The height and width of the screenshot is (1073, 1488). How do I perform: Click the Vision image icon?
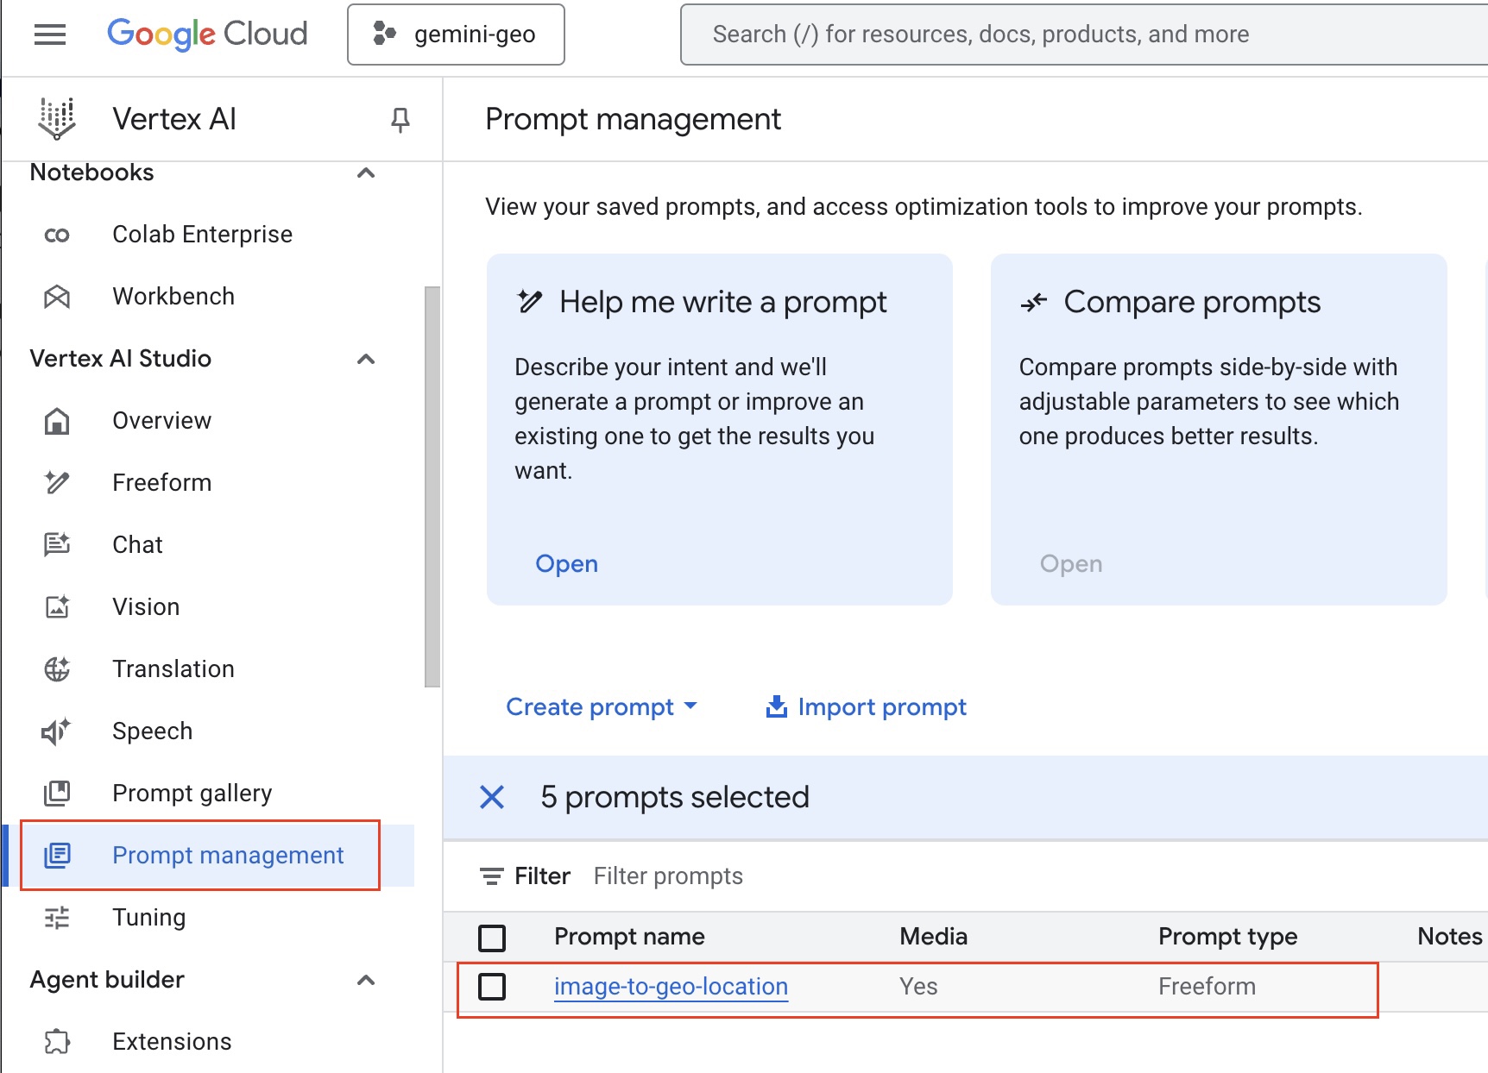point(56,606)
